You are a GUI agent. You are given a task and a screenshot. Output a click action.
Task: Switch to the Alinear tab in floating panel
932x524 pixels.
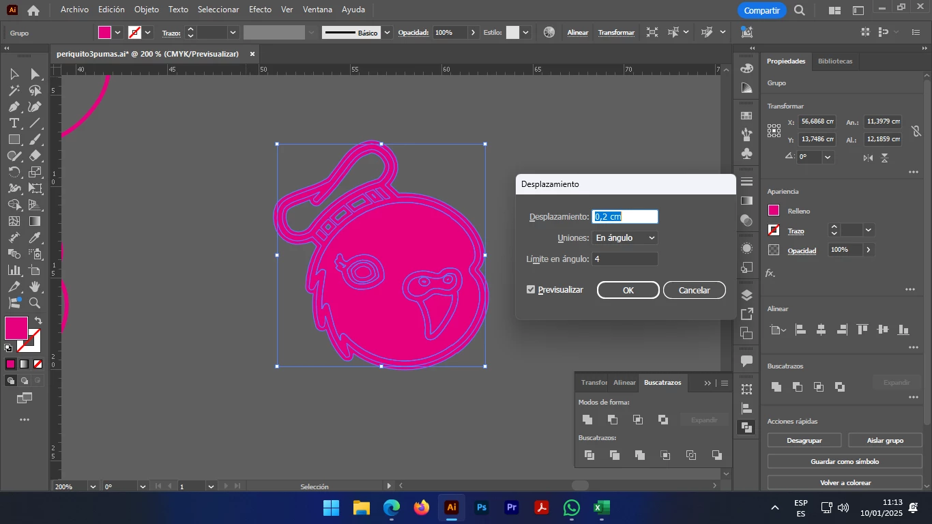(624, 383)
